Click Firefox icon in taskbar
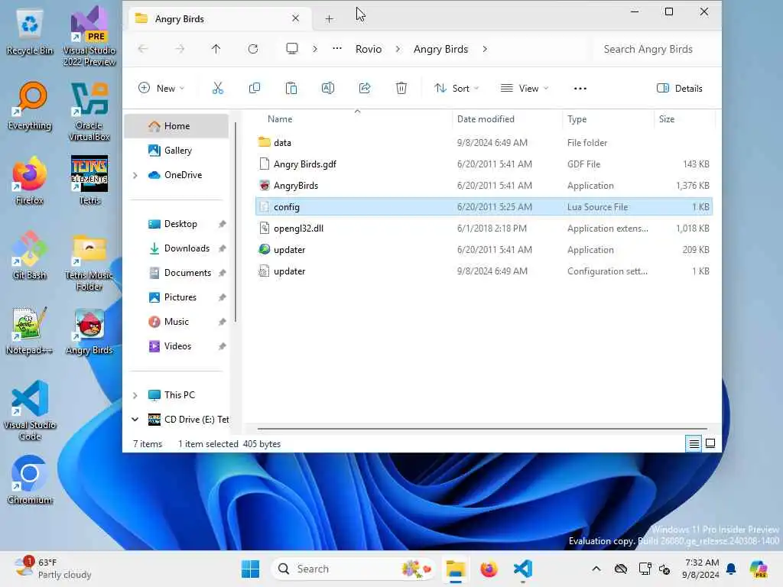The height and width of the screenshot is (587, 783). 489,569
